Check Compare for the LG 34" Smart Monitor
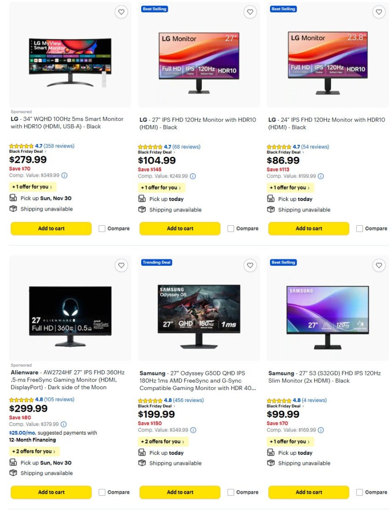The height and width of the screenshot is (511, 391). 101,228
